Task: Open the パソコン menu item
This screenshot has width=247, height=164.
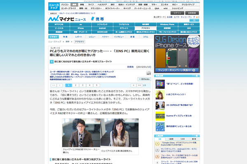Action: 65,5
